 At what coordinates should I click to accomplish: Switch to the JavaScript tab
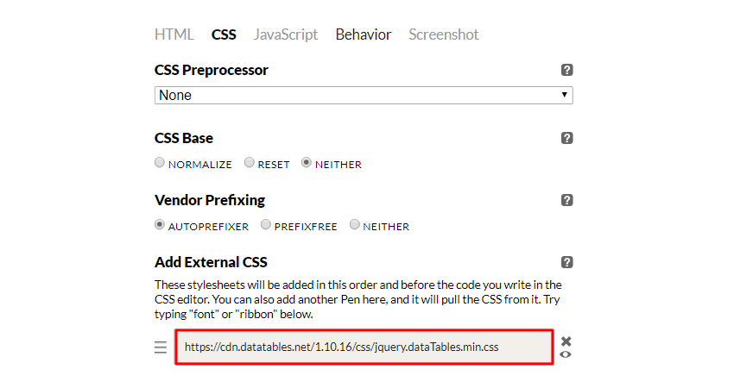tap(286, 34)
